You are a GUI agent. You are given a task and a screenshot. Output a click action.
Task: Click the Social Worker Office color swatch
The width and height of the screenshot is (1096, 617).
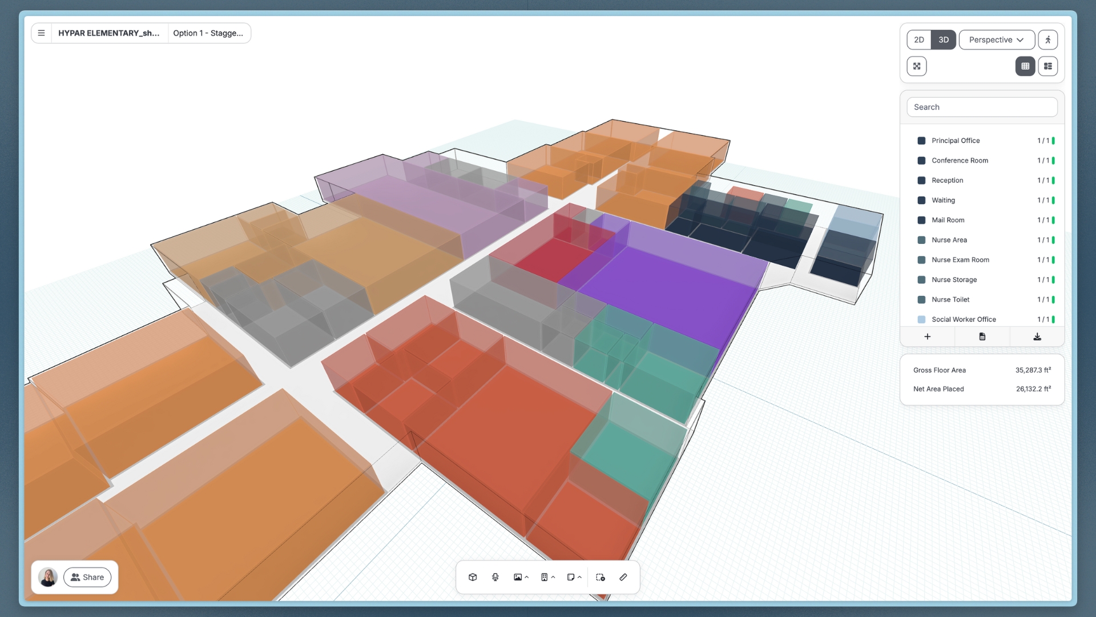[x=921, y=319]
